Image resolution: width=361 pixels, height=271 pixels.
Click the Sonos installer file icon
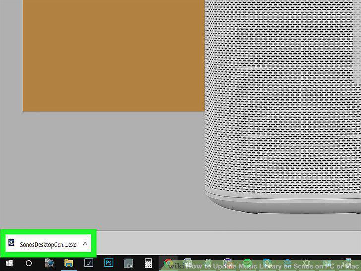pos(11,243)
